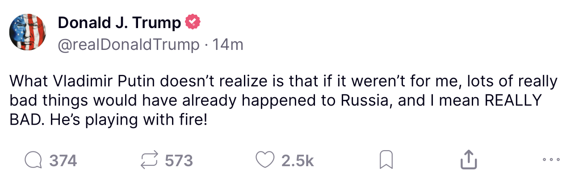The width and height of the screenshot is (579, 180).
Task: Click the reply speech bubble icon
Action: (x=34, y=160)
